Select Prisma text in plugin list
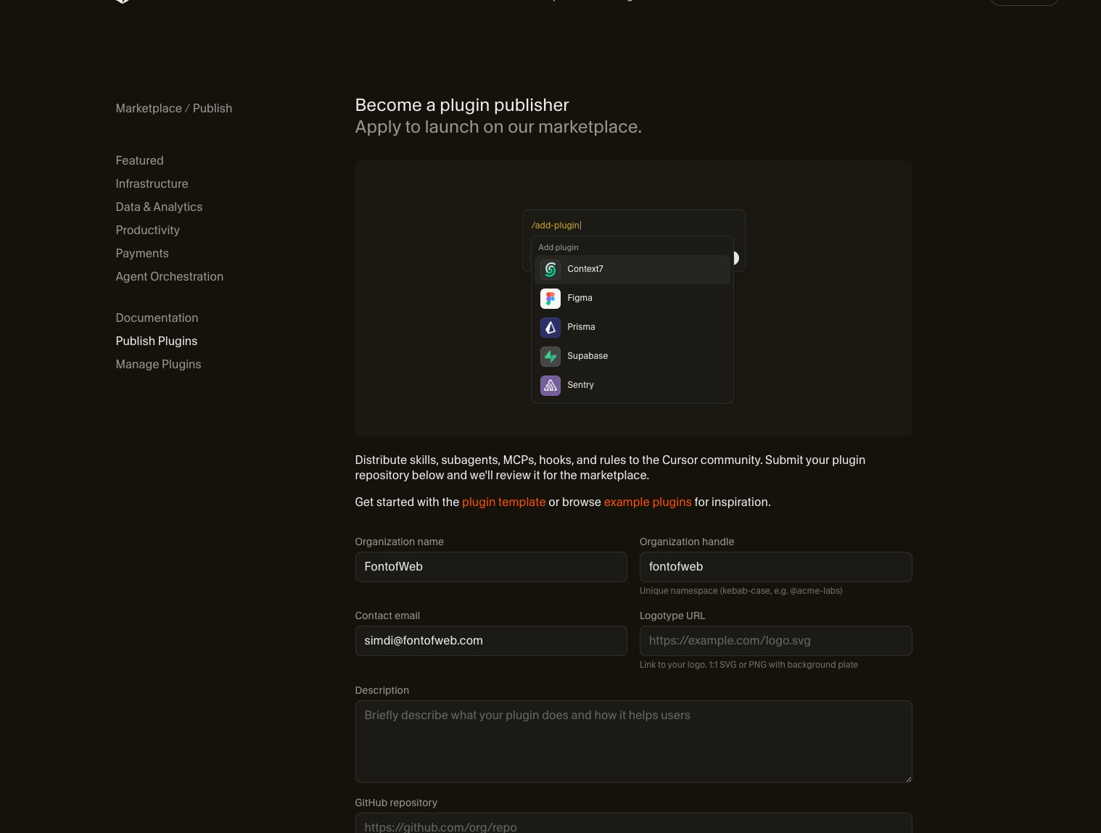 click(x=581, y=327)
